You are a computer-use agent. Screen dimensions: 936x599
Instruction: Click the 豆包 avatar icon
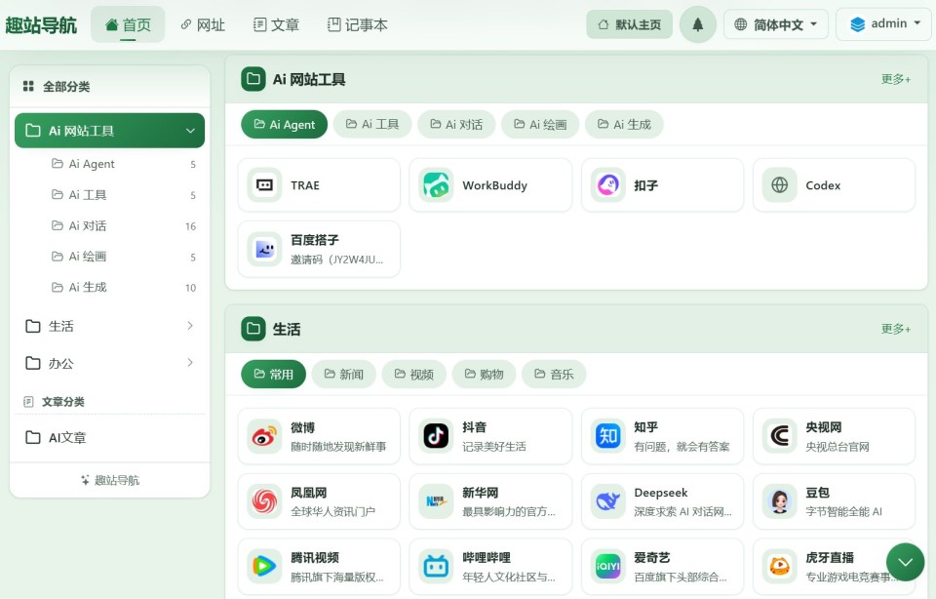click(779, 501)
